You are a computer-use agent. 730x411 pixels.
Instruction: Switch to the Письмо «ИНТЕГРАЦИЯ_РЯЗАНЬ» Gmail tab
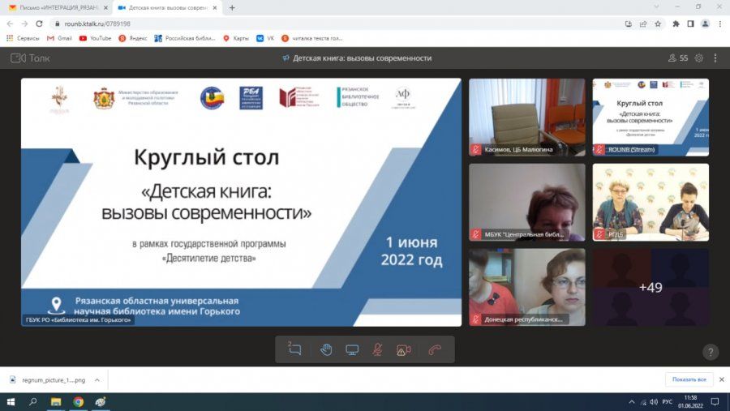pyautogui.click(x=57, y=7)
